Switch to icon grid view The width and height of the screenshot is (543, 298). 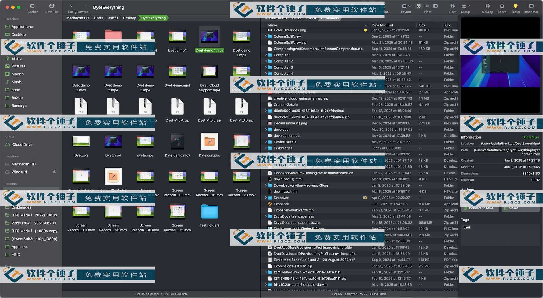coord(419,6)
